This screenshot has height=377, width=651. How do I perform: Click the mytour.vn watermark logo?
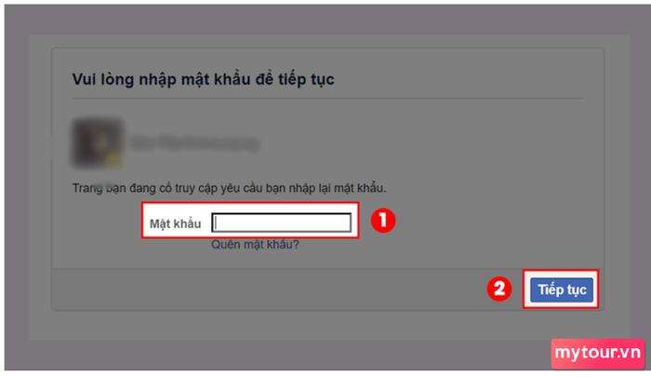point(598,354)
